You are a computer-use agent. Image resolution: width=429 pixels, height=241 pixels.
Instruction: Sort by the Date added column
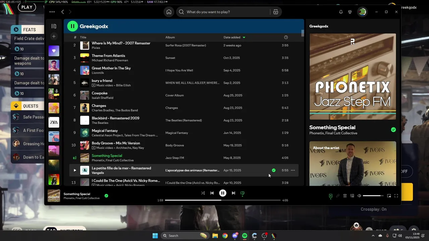pos(234,37)
